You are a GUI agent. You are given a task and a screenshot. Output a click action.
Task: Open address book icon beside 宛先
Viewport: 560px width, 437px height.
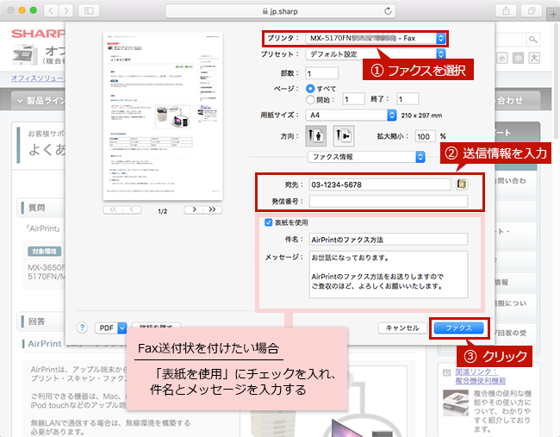pos(462,184)
